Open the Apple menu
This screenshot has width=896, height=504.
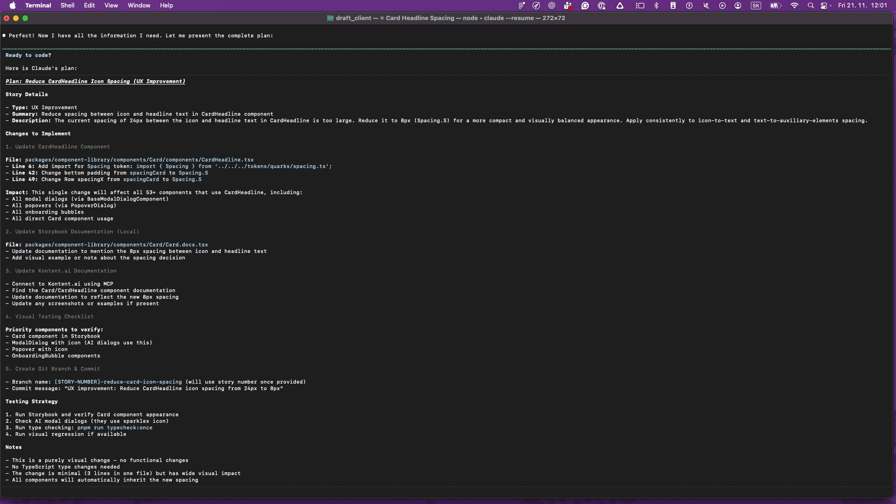point(13,5)
